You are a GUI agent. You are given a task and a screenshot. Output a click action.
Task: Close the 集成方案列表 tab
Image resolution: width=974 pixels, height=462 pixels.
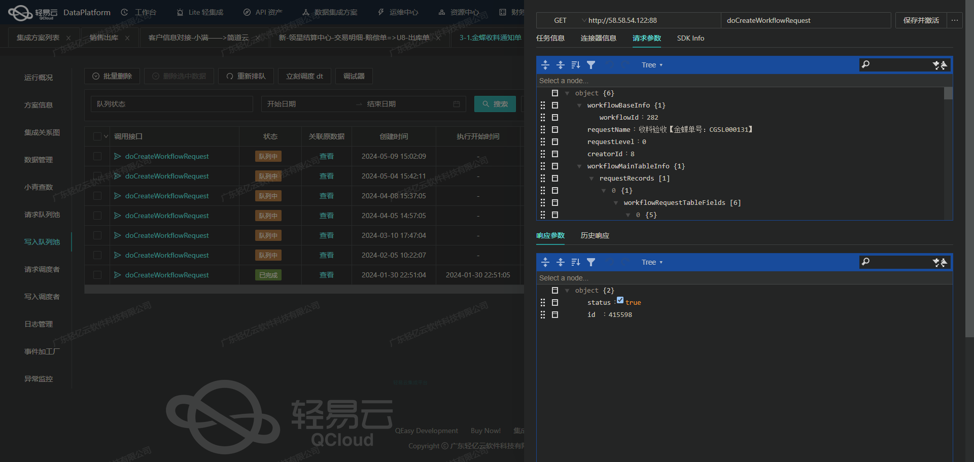tap(68, 38)
